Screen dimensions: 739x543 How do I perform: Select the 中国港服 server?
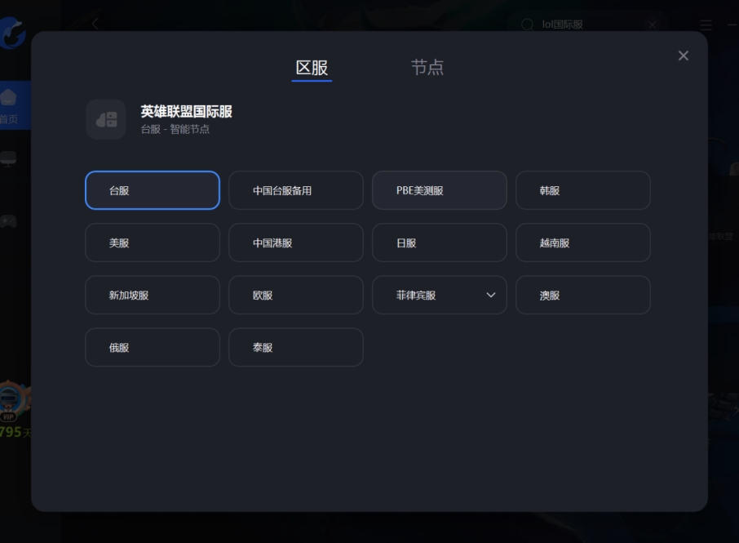[296, 243]
